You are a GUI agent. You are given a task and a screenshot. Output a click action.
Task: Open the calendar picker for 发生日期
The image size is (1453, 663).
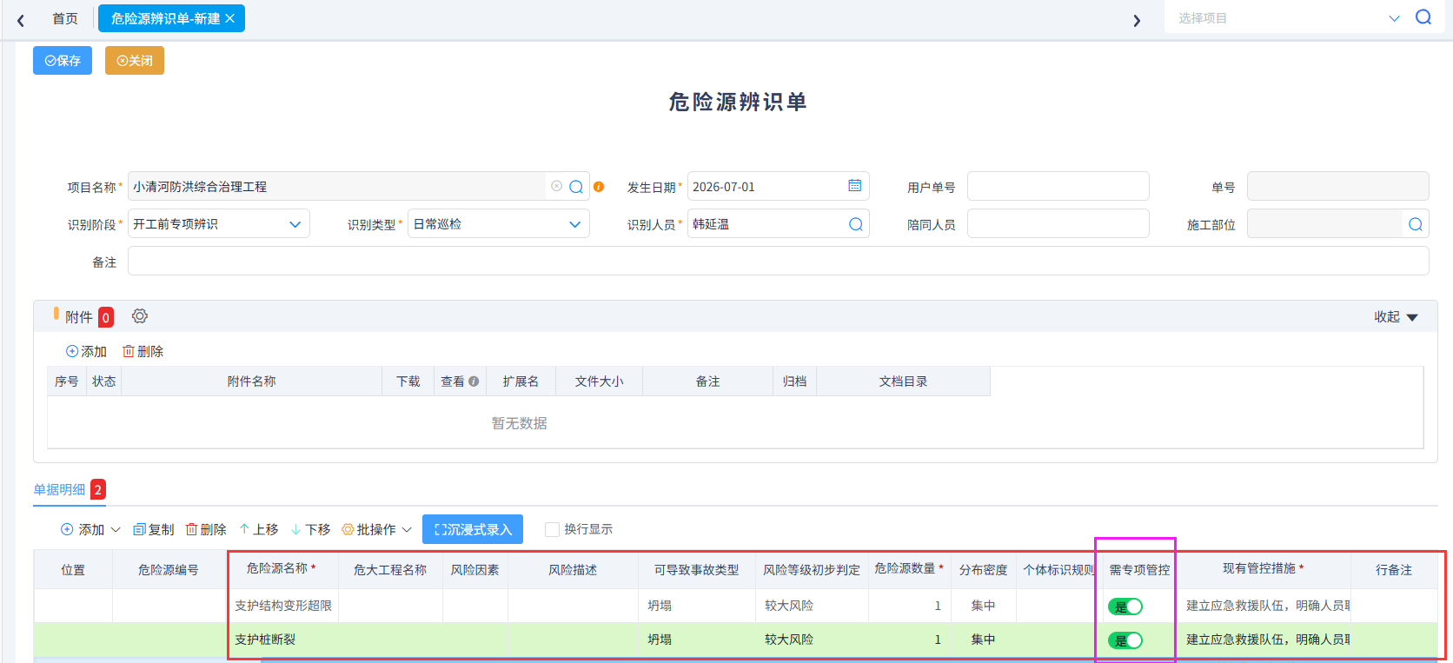(855, 186)
